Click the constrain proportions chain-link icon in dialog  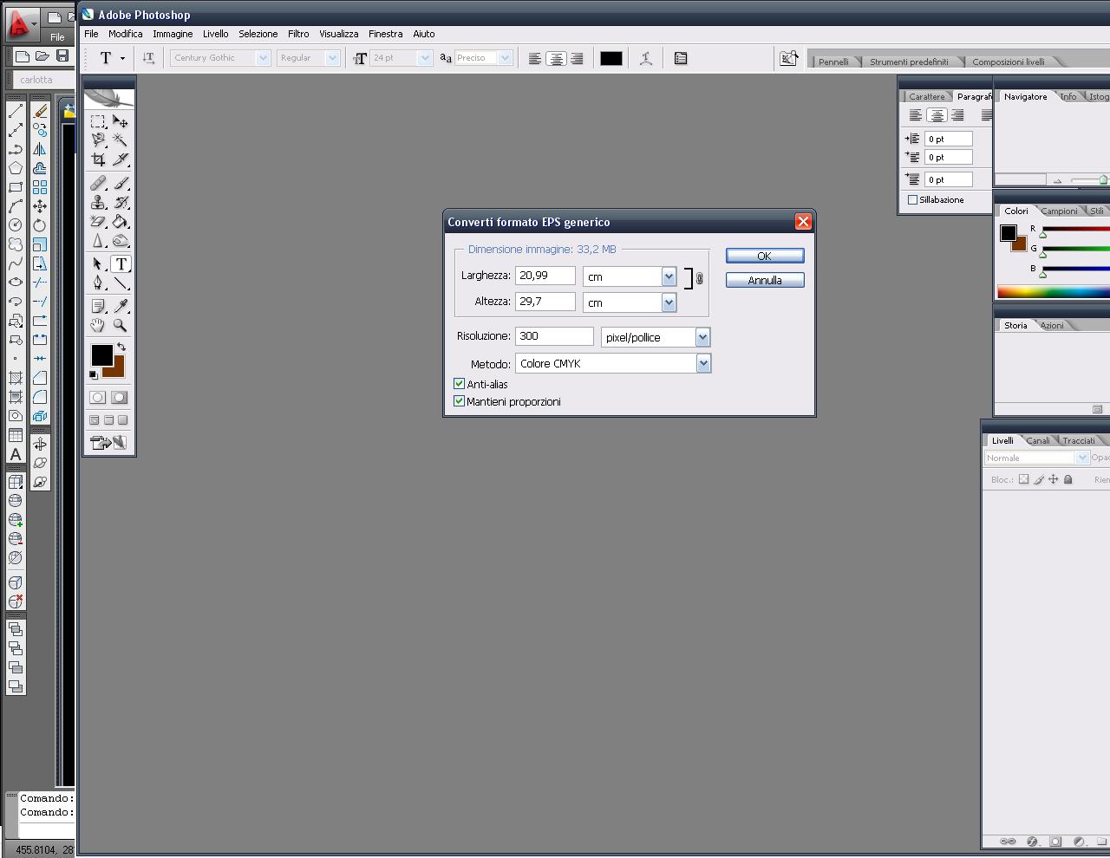point(700,278)
